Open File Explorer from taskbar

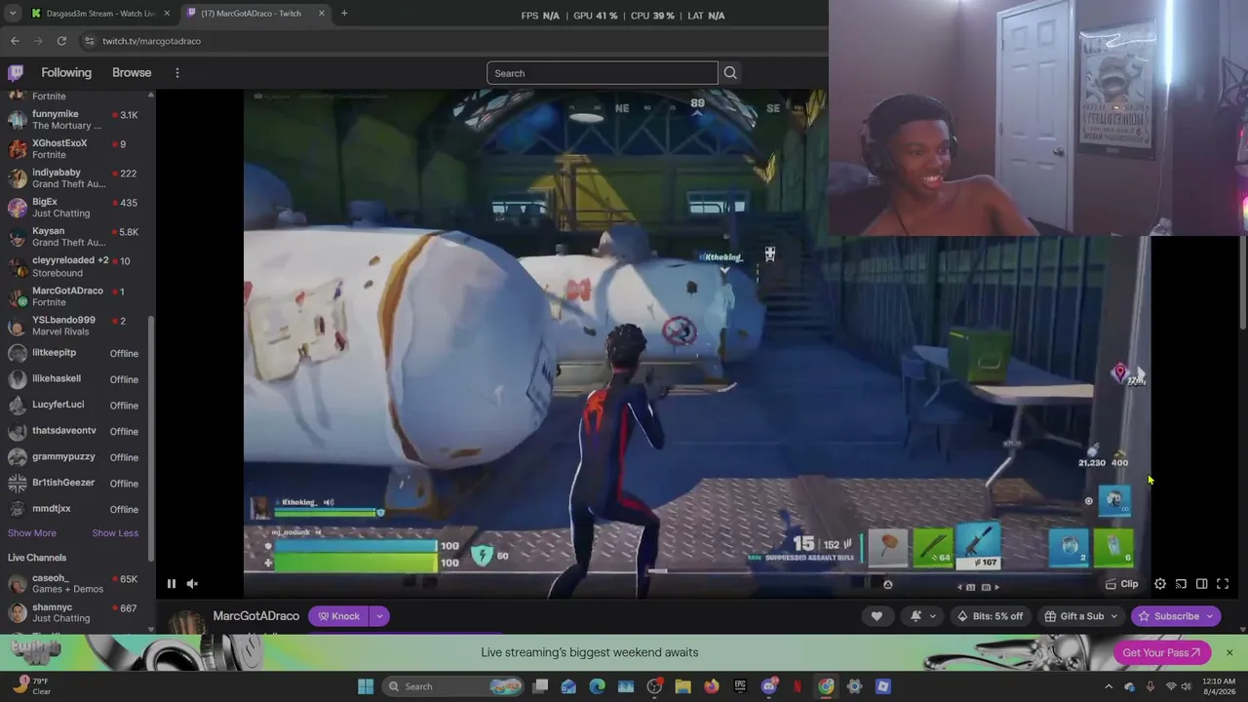tap(683, 686)
